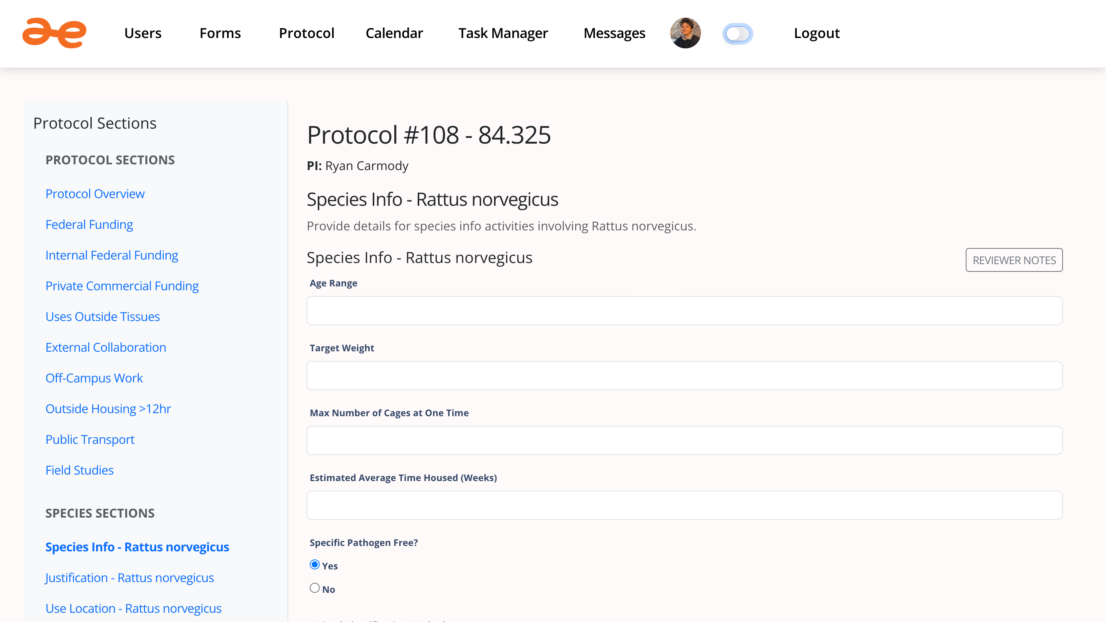Focus the Target Weight input
This screenshot has height=622, width=1106.
tap(684, 376)
